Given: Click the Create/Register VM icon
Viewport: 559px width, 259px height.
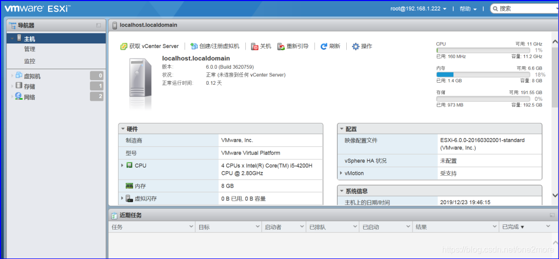Looking at the screenshot, I should [194, 47].
